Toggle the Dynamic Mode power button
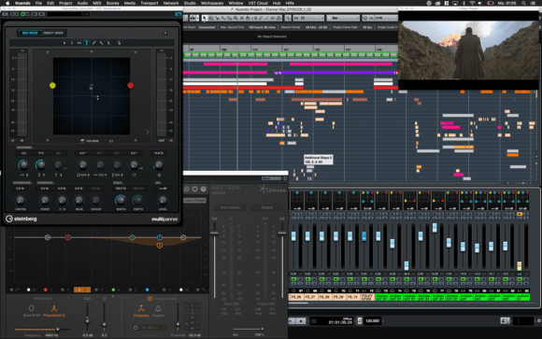The height and width of the screenshot is (339, 542). 150,298
